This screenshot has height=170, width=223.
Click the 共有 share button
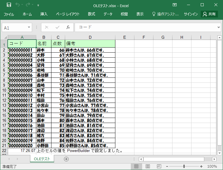click(x=209, y=14)
